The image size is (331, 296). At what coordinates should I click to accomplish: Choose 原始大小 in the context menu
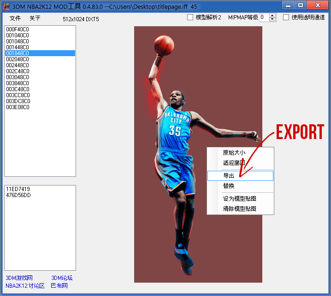(240, 153)
